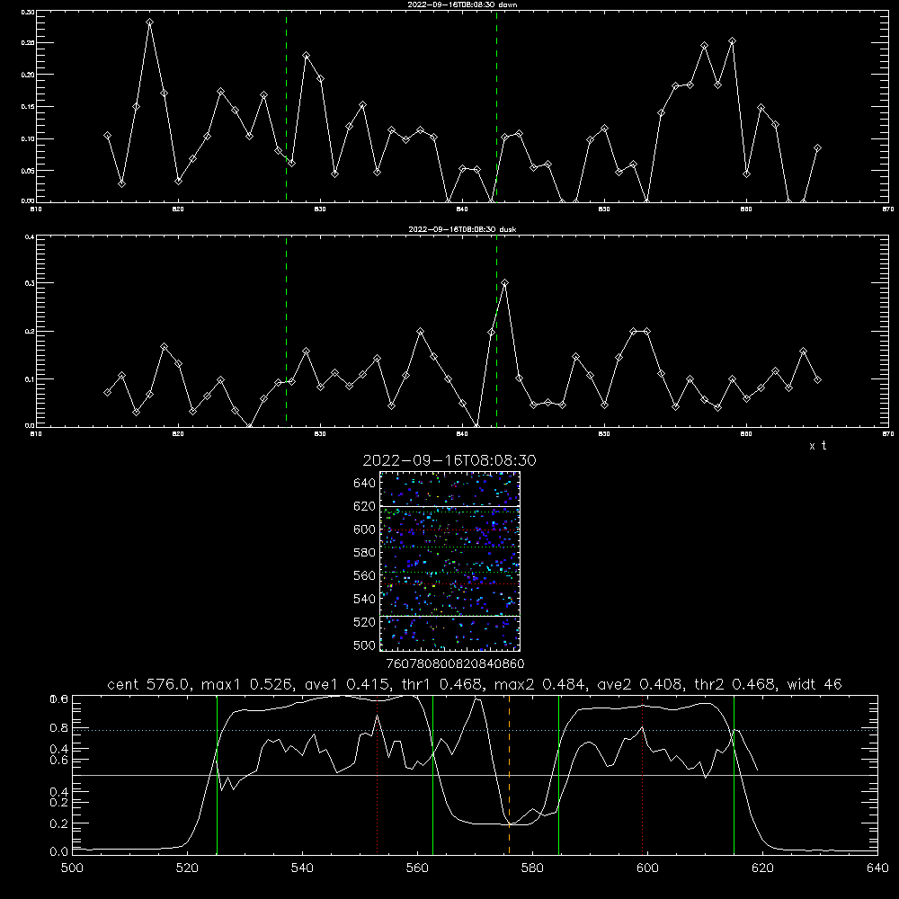
Task: Click heatmap y-axis label 640
Action: point(365,484)
